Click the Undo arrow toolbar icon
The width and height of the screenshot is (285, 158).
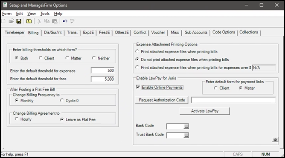[65, 21]
